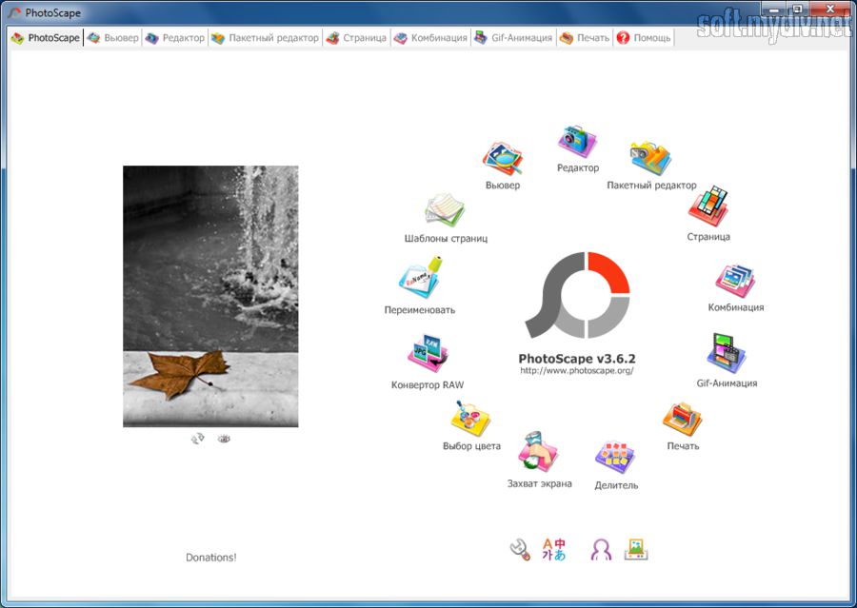The image size is (857, 608).
Task: Click the purple user silhouette icon
Action: tap(601, 550)
